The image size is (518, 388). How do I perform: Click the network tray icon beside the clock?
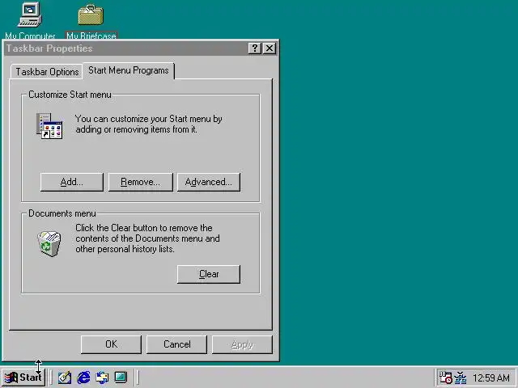pos(461,377)
